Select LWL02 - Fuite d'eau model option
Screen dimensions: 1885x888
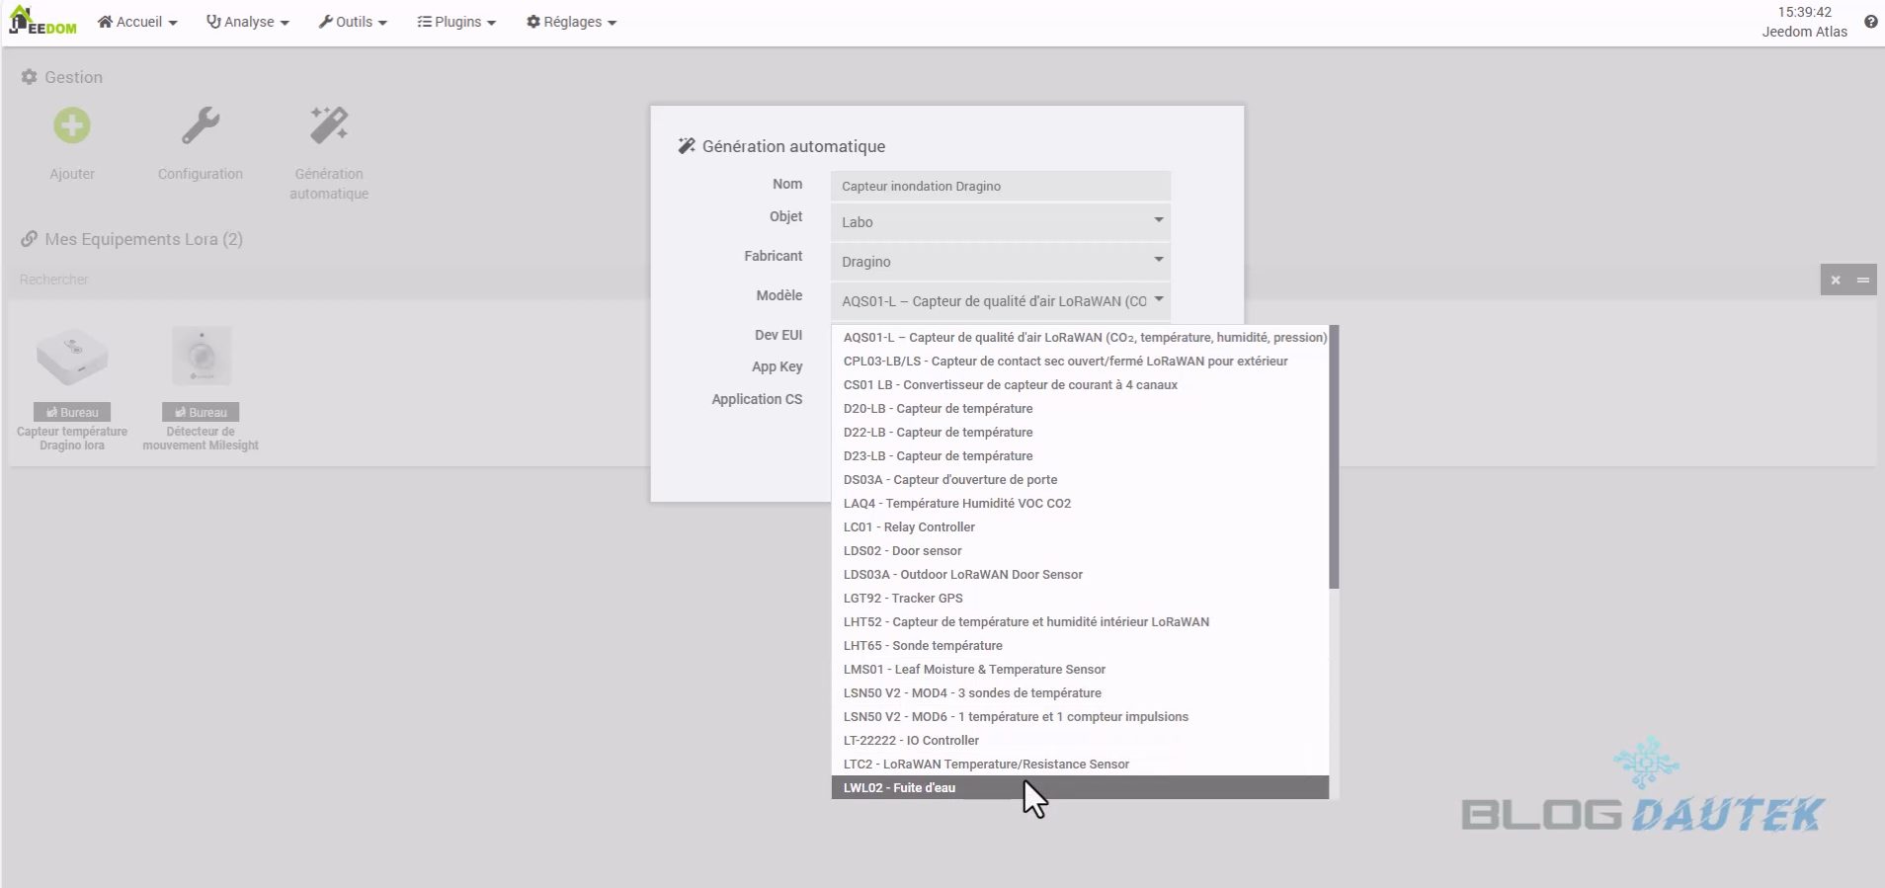[899, 788]
